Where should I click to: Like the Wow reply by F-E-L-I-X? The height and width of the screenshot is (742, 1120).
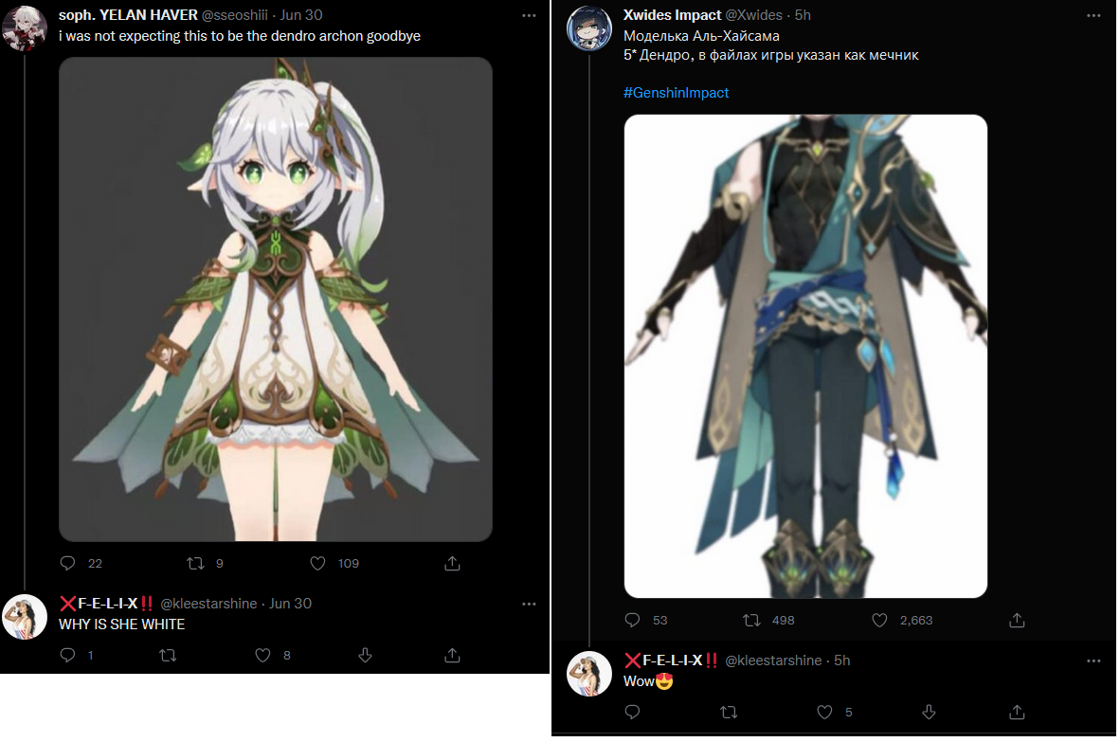click(x=824, y=712)
